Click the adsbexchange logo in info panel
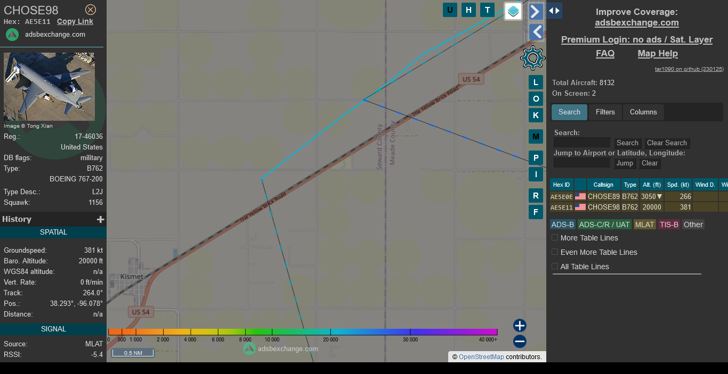The height and width of the screenshot is (374, 728). 12,35
